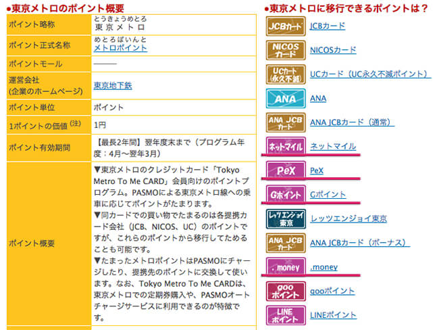Viewport: 439px width, 330px height.
Task: Click the pink .money badge icon
Action: (x=286, y=267)
